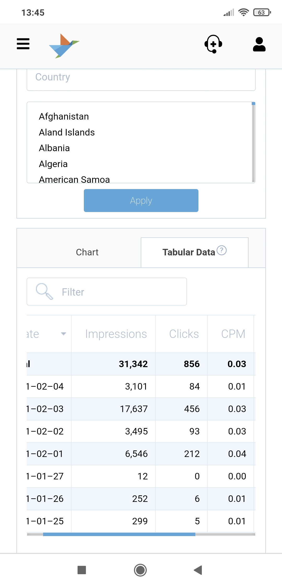282x587 pixels.
Task: Tap the Android recent apps button
Action: click(x=82, y=570)
